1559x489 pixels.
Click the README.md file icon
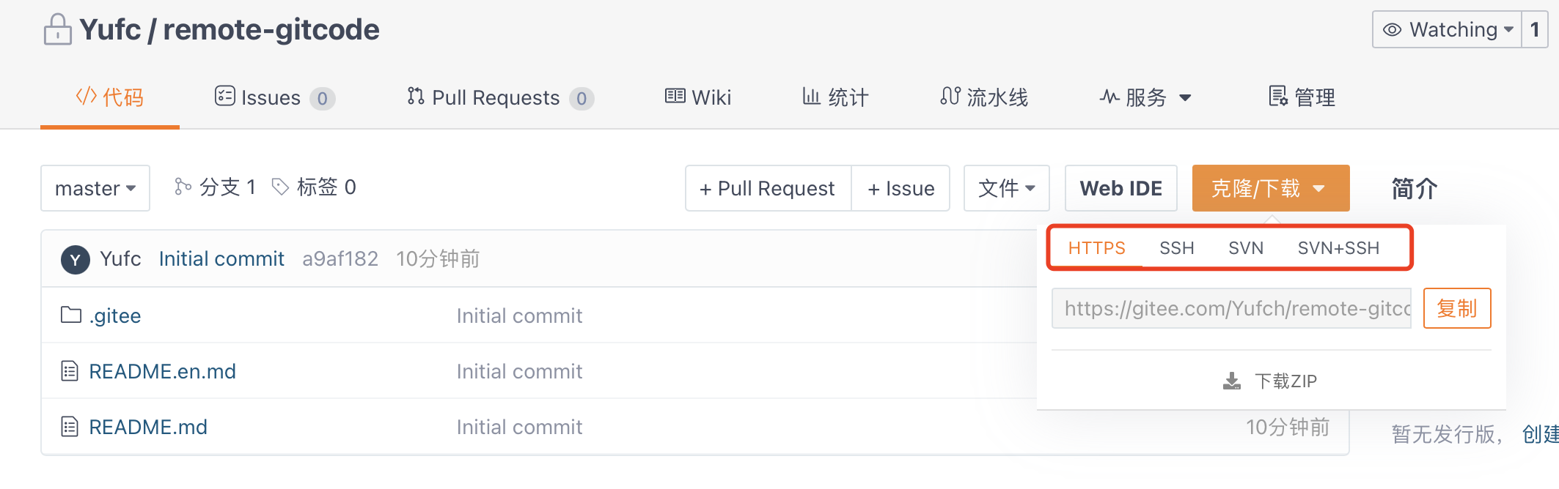point(70,427)
